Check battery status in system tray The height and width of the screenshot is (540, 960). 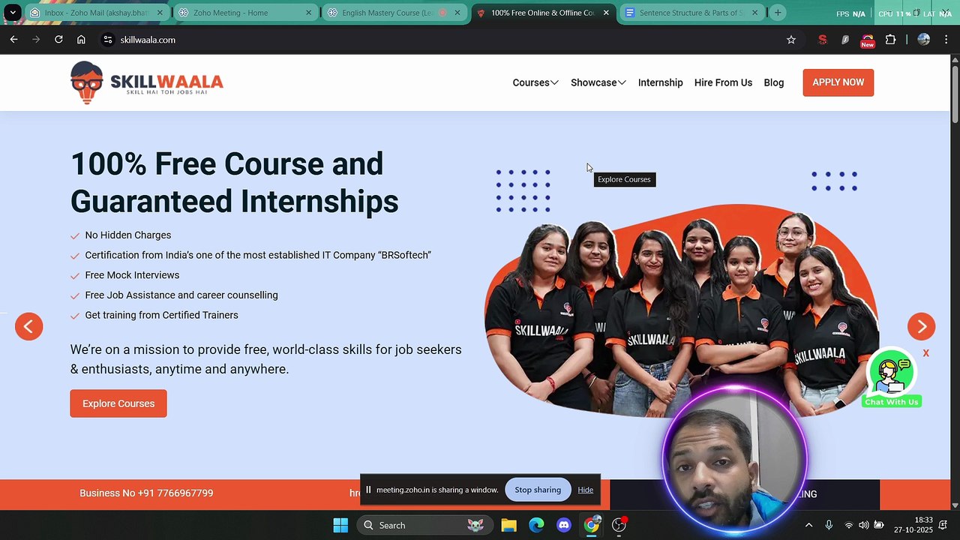coord(879,525)
